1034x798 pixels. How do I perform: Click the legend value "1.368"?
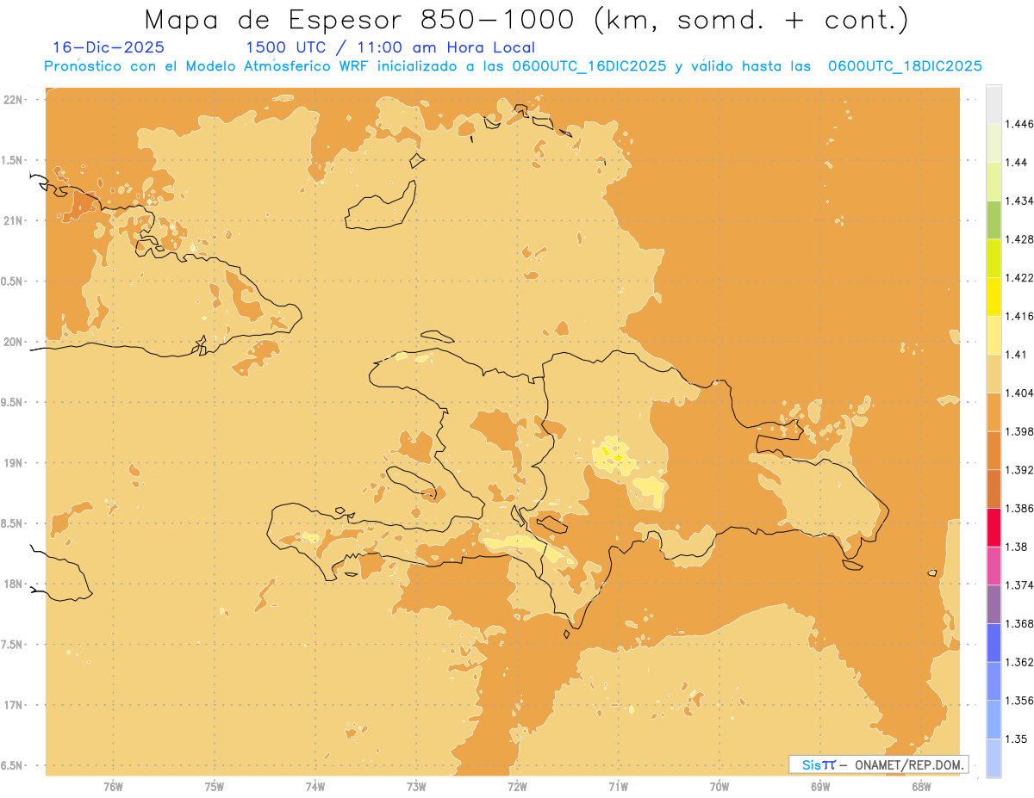tap(1019, 623)
